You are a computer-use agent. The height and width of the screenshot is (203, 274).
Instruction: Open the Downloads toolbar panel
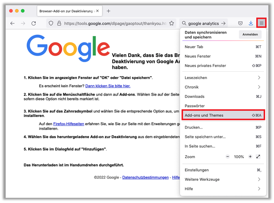251,23
